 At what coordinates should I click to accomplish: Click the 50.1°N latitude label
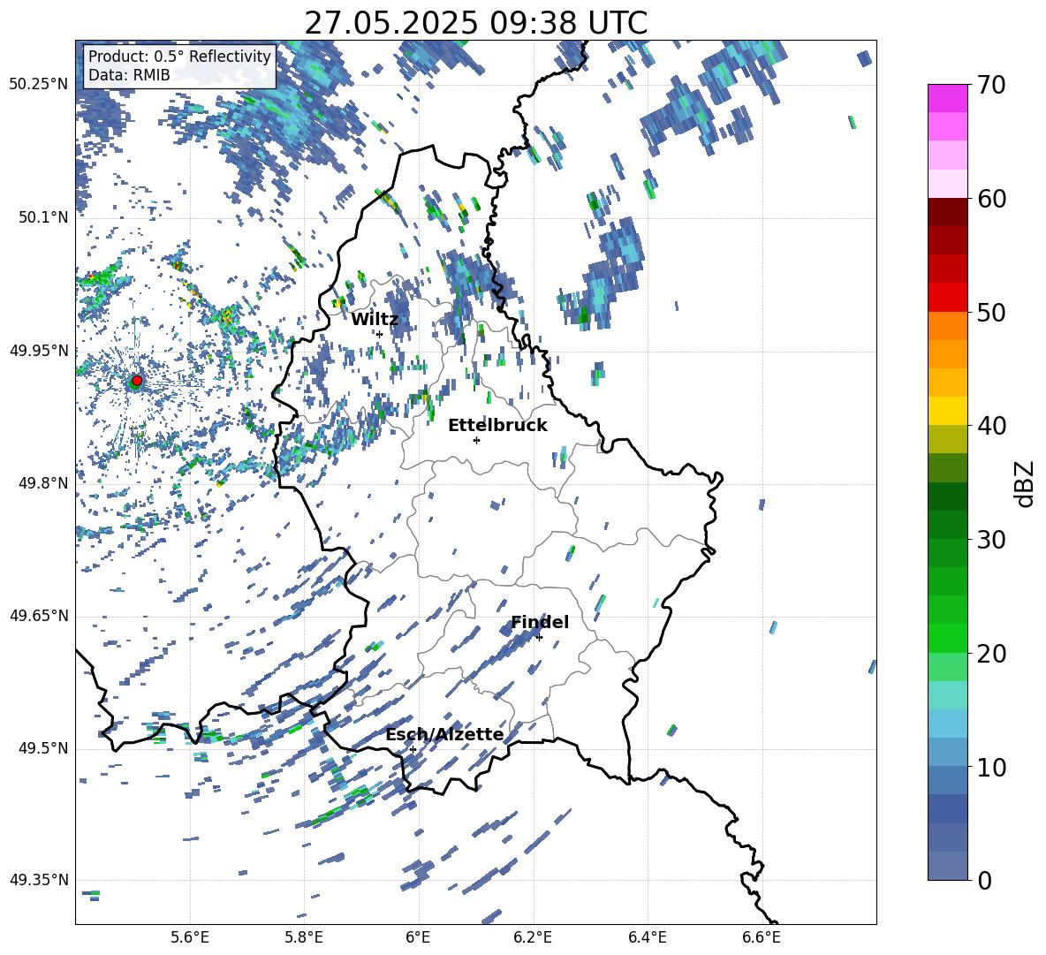[x=43, y=218]
